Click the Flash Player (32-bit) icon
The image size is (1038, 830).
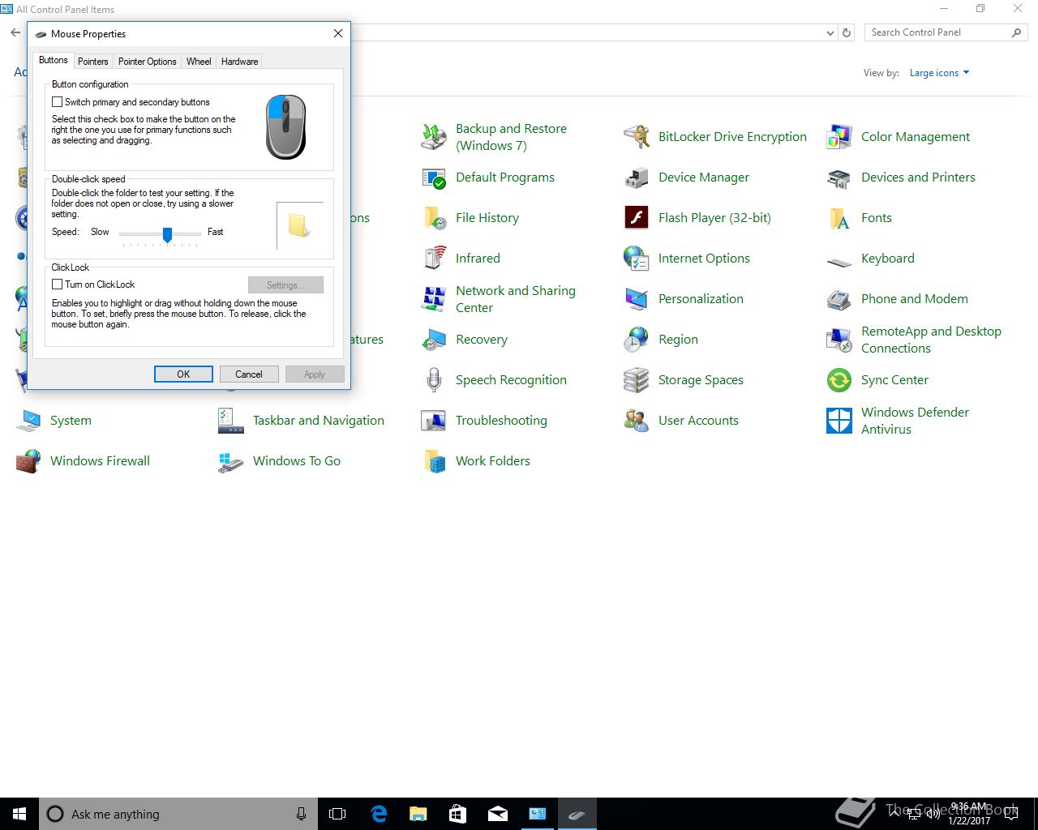click(637, 218)
